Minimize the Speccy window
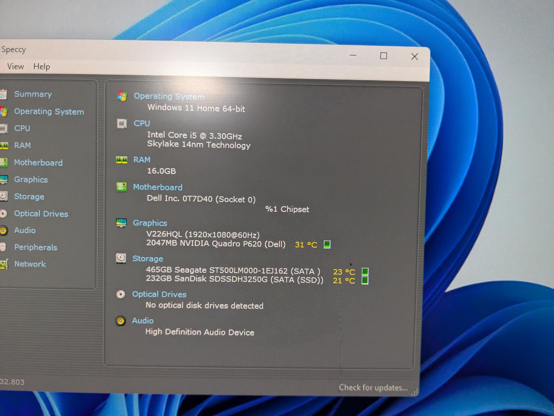554x416 pixels. [x=353, y=55]
